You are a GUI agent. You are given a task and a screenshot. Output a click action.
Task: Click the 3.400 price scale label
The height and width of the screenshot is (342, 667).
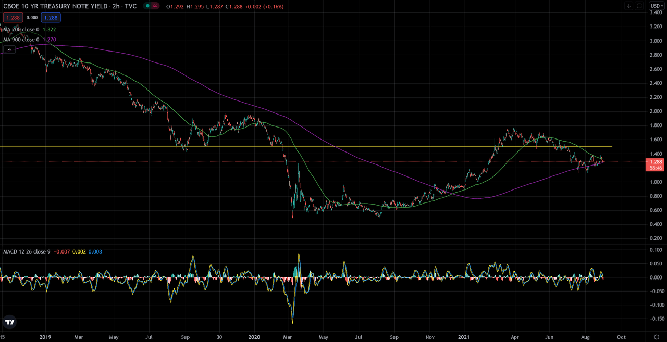656,12
